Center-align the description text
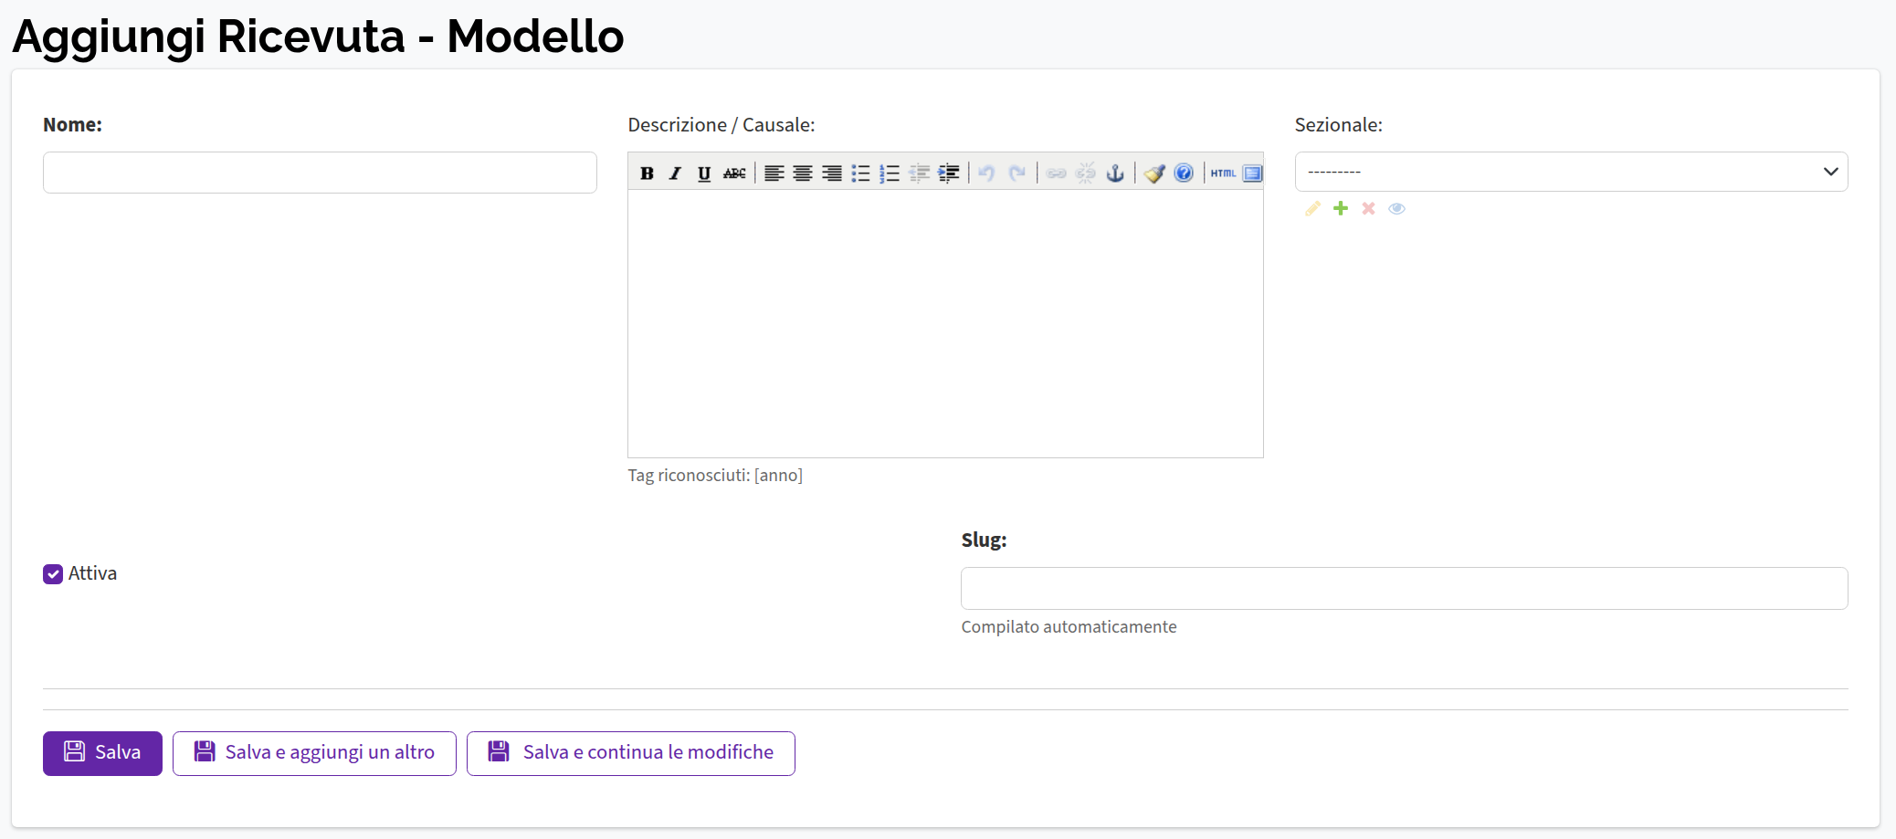The image size is (1896, 839). pyautogui.click(x=803, y=173)
